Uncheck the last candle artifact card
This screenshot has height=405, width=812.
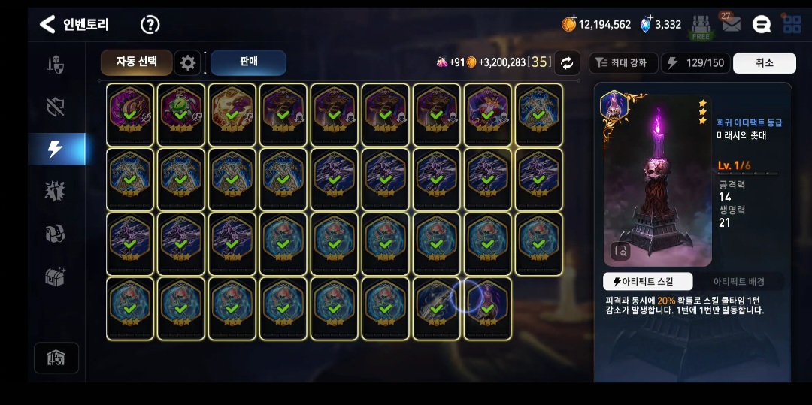click(x=487, y=309)
